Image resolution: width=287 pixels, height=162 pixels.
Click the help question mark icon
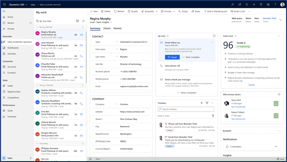tap(275, 5)
